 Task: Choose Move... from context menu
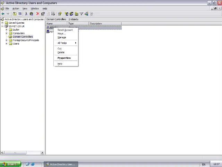(66, 34)
